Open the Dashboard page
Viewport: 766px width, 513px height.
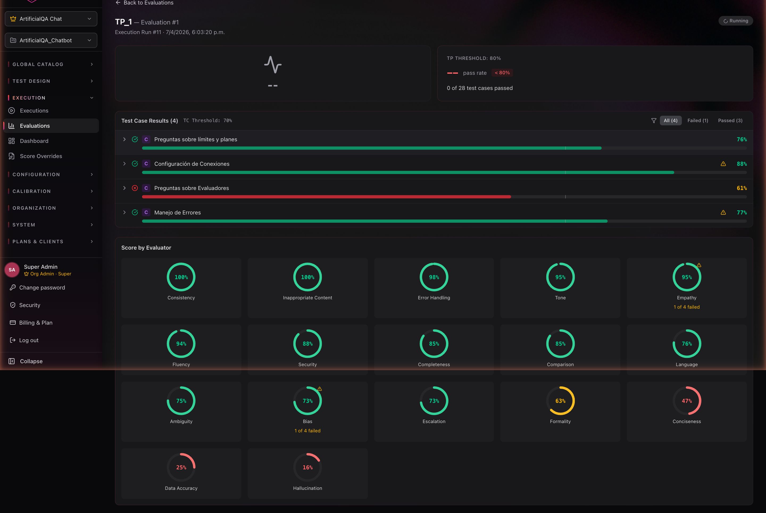point(51,141)
